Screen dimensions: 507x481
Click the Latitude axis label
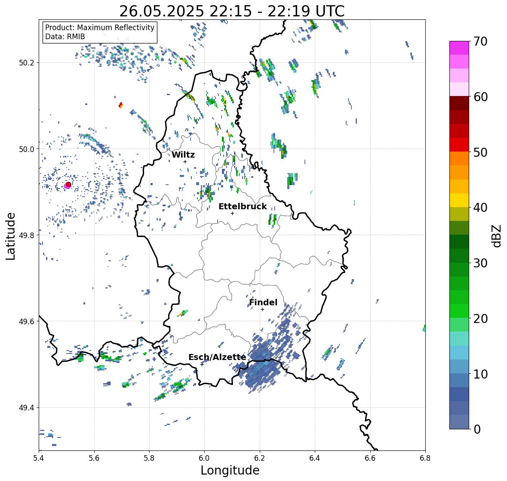10,236
